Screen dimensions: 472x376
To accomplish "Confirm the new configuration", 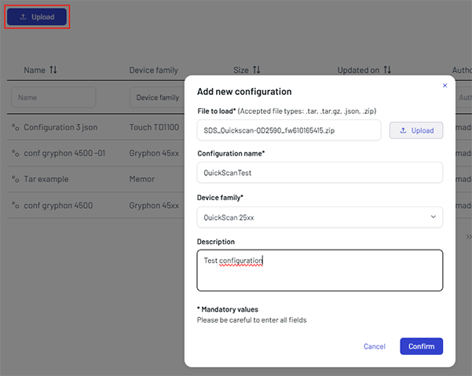I will [x=421, y=346].
